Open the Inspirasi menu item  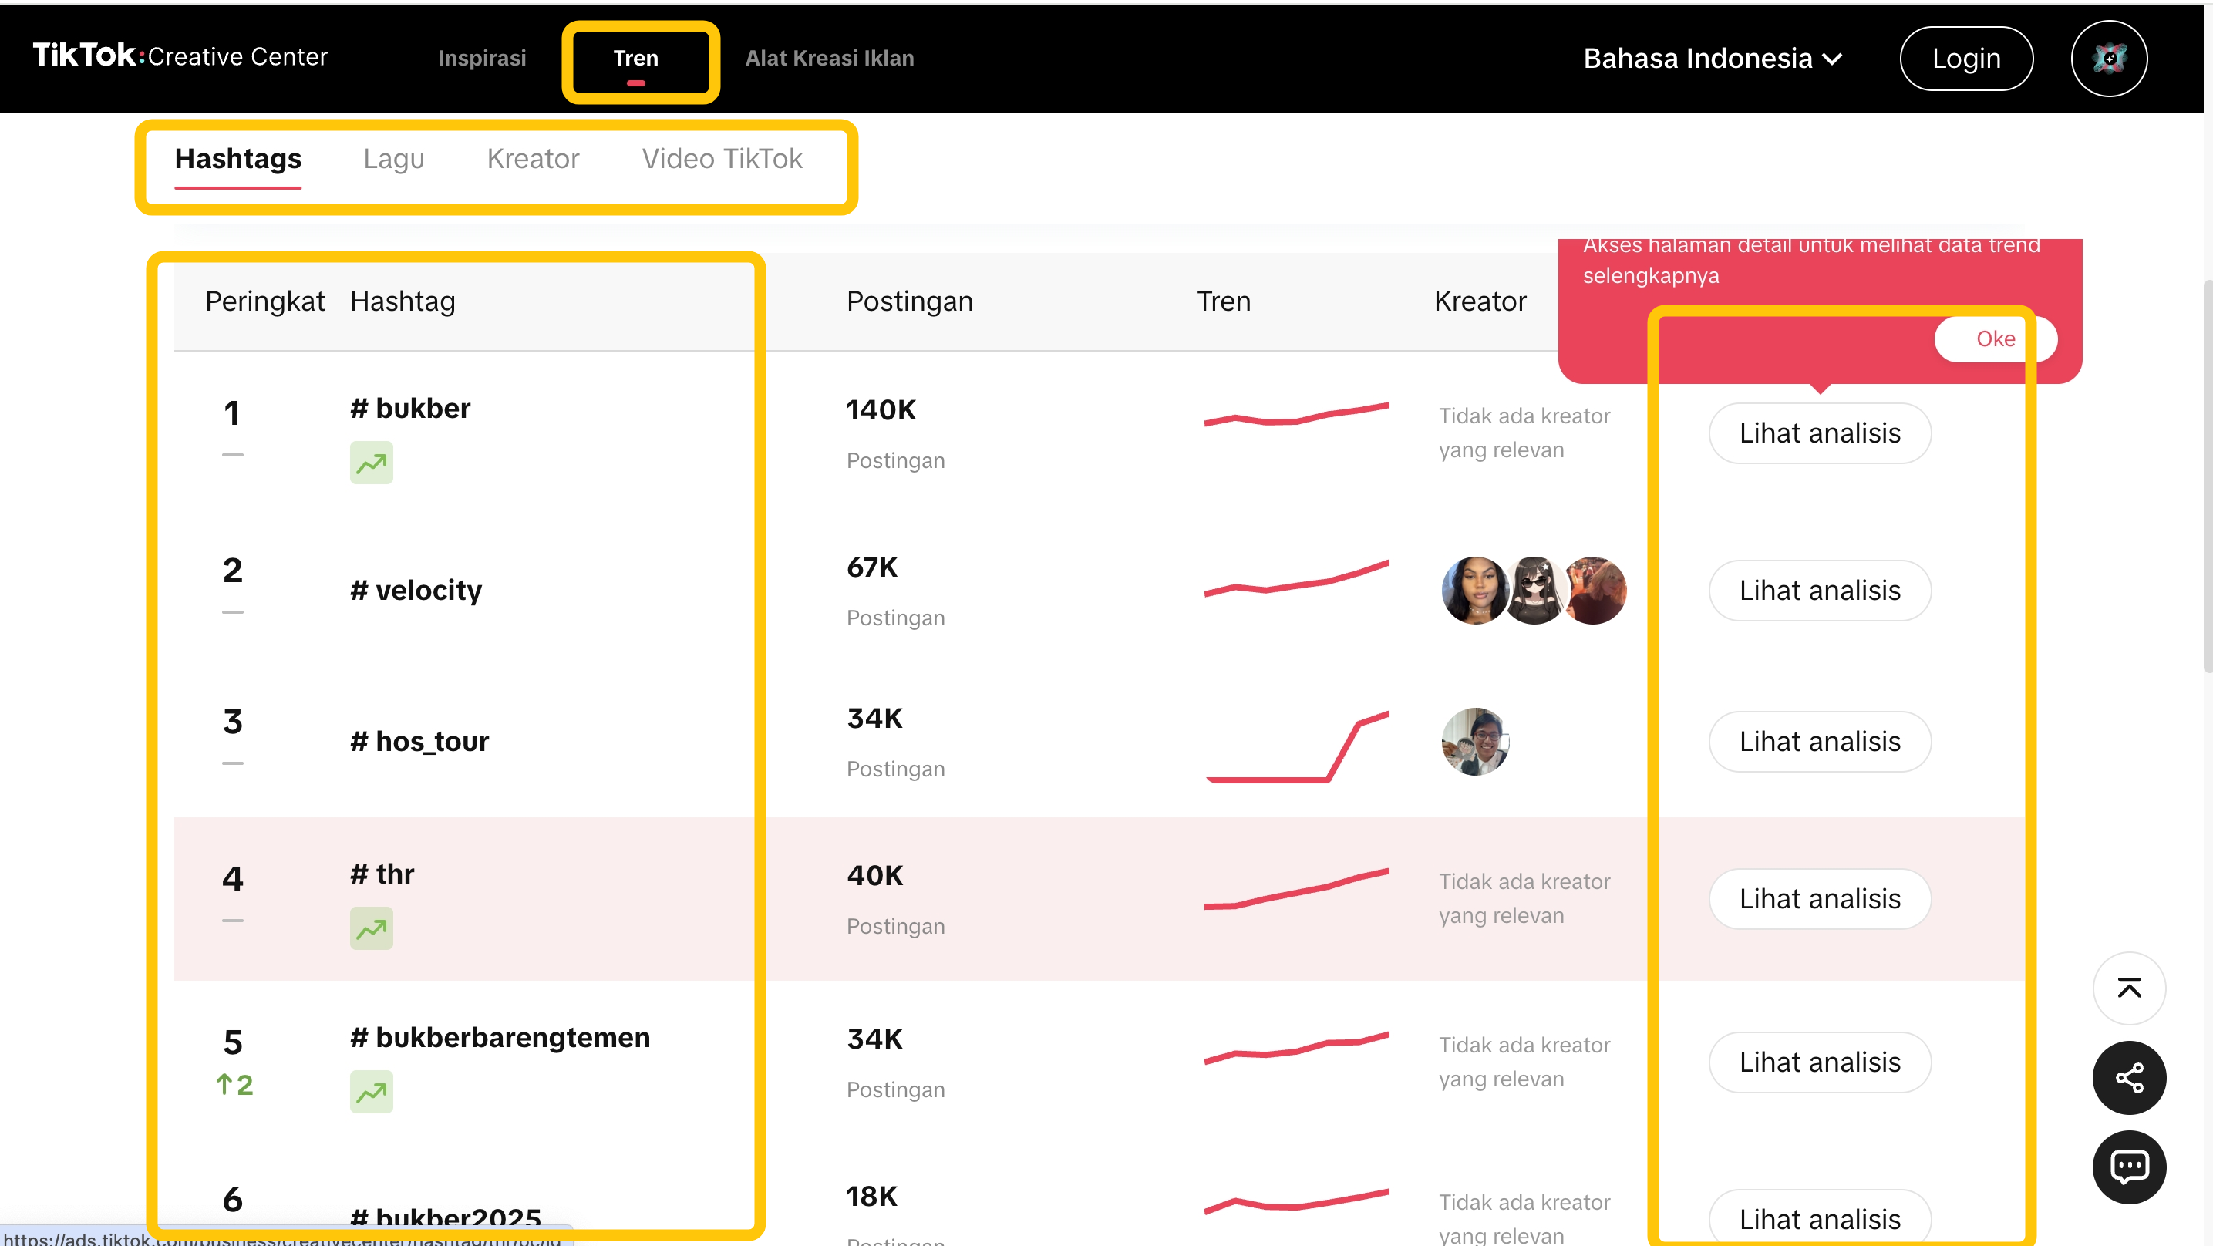click(x=481, y=59)
